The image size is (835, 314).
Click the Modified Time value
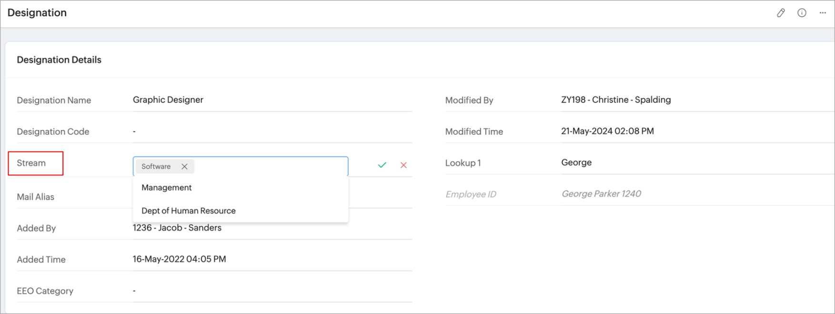click(607, 131)
